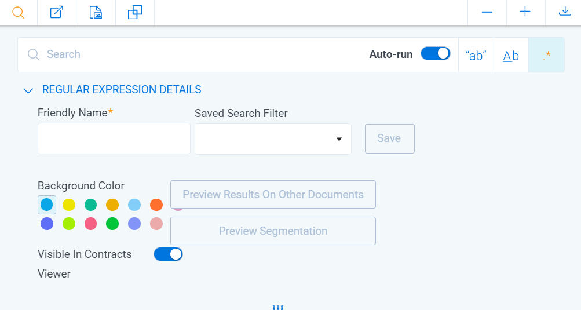Turn off the Auto-run switch
This screenshot has height=310, width=581.
tap(436, 53)
